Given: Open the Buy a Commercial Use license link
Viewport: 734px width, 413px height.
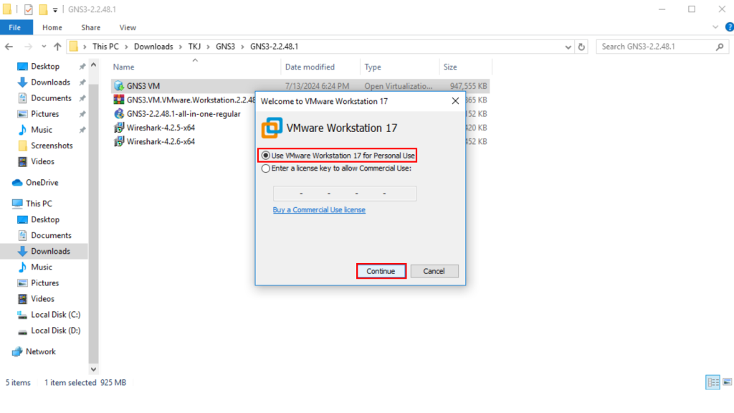Looking at the screenshot, I should (x=319, y=210).
